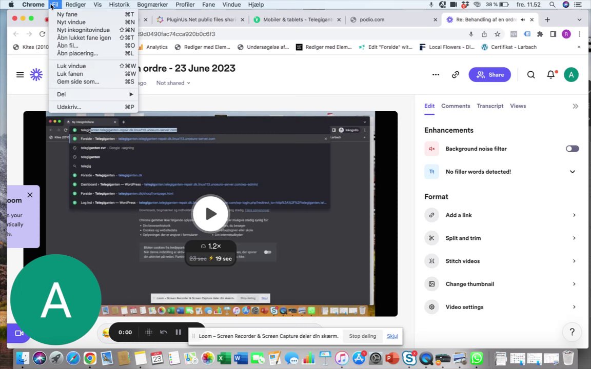591x369 pixels.
Task: Choose Ny fane in Fil menu
Action: [93, 14]
